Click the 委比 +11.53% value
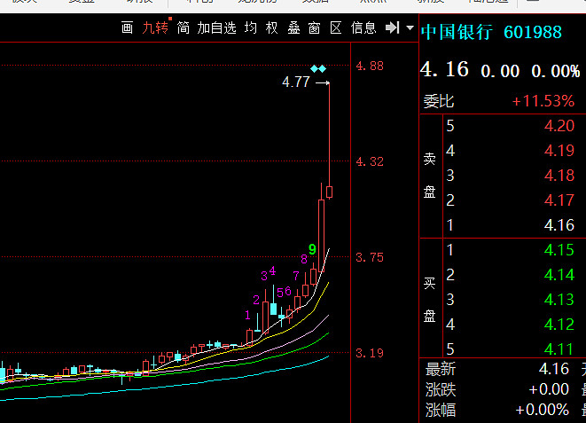This screenshot has width=586, height=423. coord(543,101)
